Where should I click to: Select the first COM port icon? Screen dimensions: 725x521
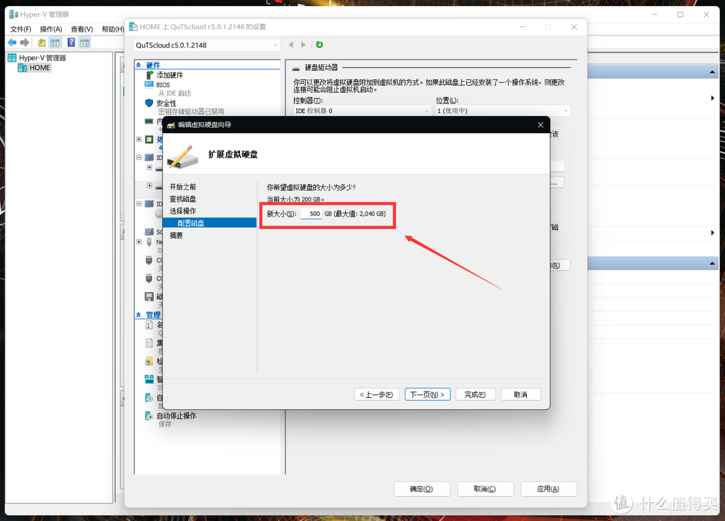149,260
